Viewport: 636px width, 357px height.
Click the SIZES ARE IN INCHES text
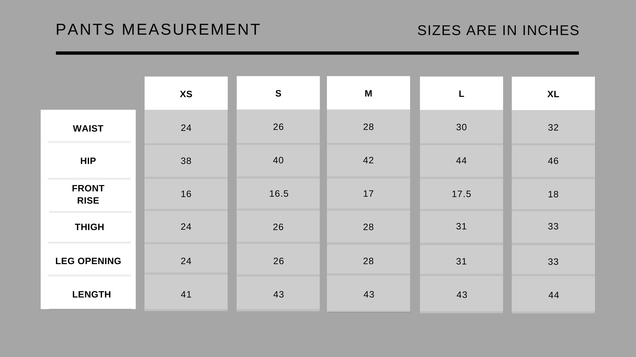click(x=498, y=30)
